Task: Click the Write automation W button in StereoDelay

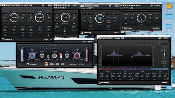Action: [9, 5]
